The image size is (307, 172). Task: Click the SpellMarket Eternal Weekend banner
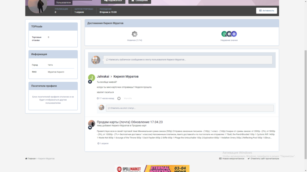152,169
